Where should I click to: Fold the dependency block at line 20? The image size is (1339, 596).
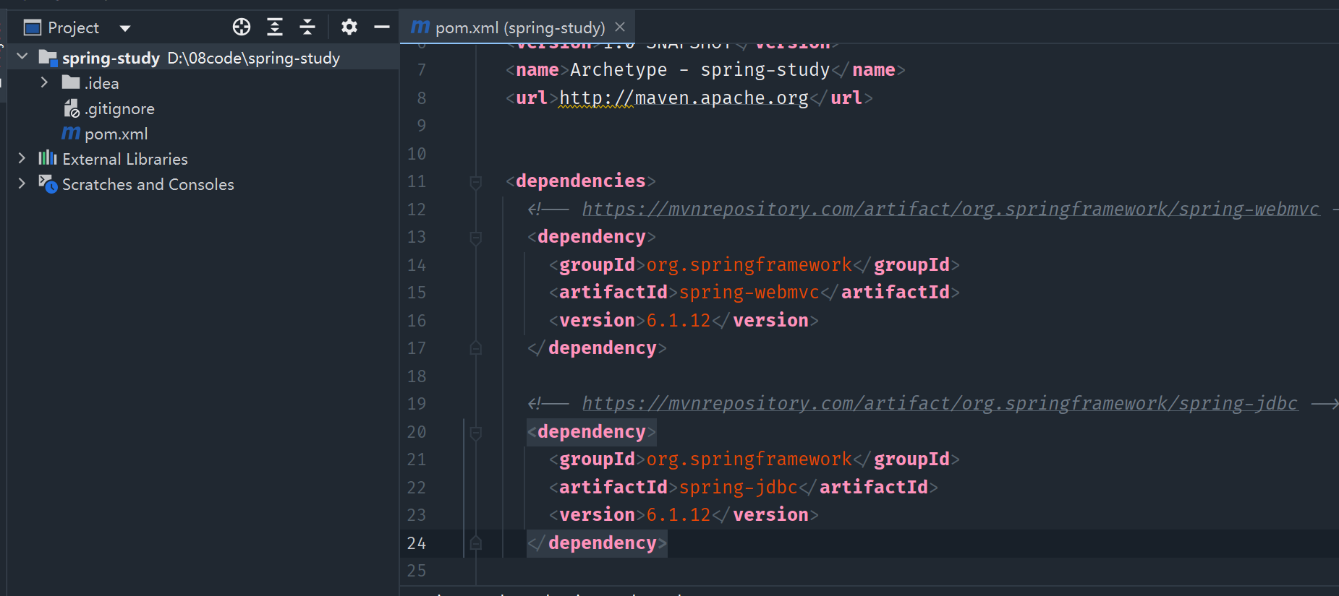(x=476, y=433)
